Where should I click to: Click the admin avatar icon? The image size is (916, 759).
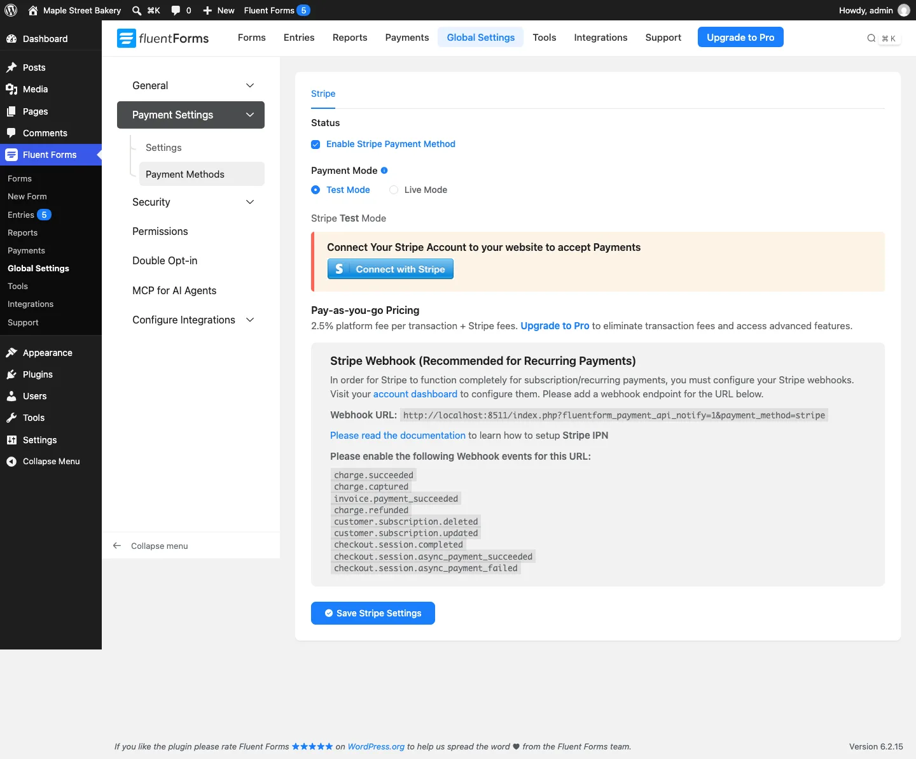904,10
